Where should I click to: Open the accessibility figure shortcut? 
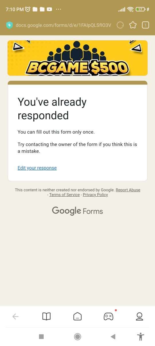click(x=140, y=336)
